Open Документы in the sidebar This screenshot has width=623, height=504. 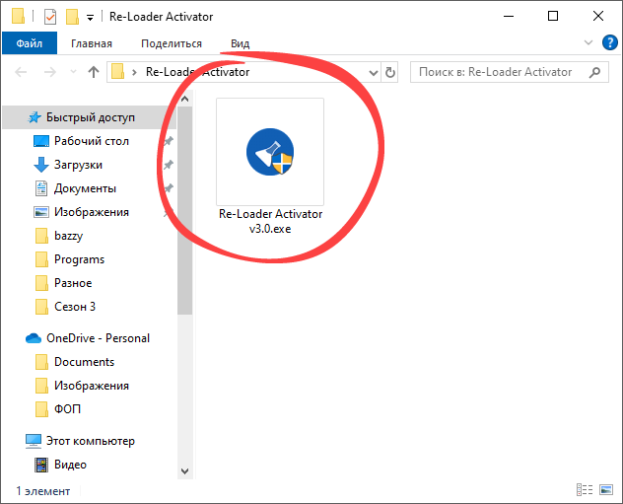[x=85, y=188]
